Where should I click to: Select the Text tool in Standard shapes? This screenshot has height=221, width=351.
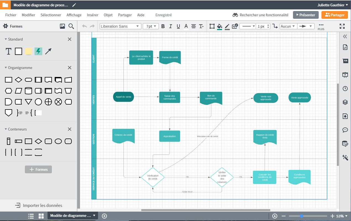8,51
